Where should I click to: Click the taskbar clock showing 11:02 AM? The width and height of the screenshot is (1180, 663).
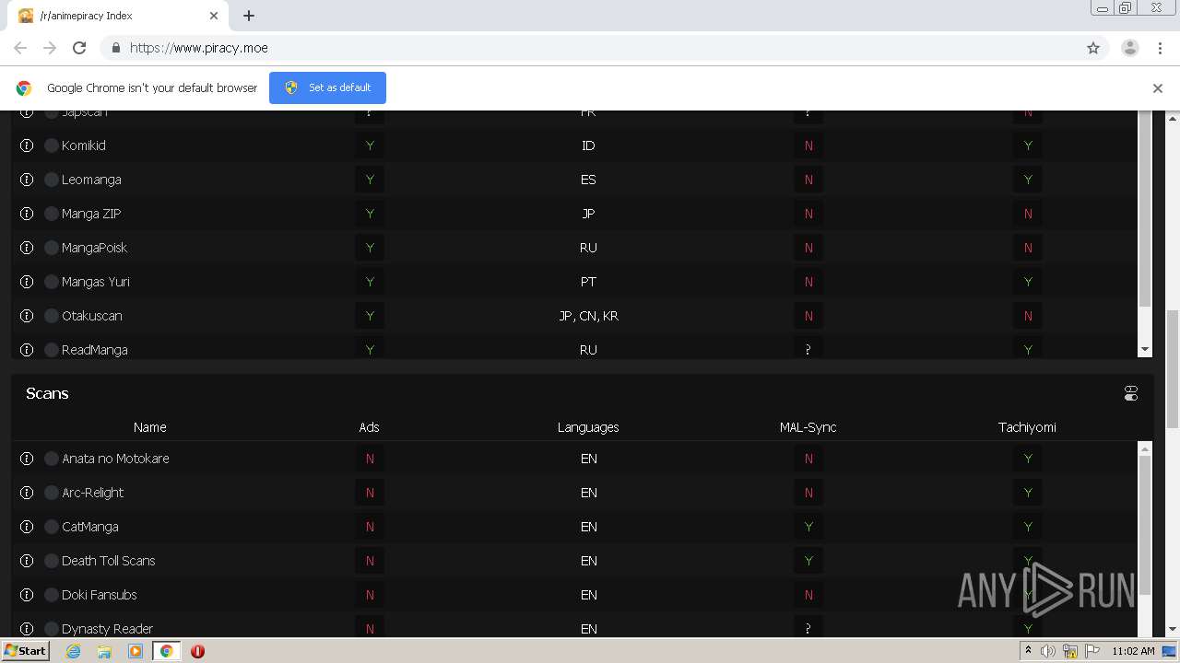pos(1133,651)
